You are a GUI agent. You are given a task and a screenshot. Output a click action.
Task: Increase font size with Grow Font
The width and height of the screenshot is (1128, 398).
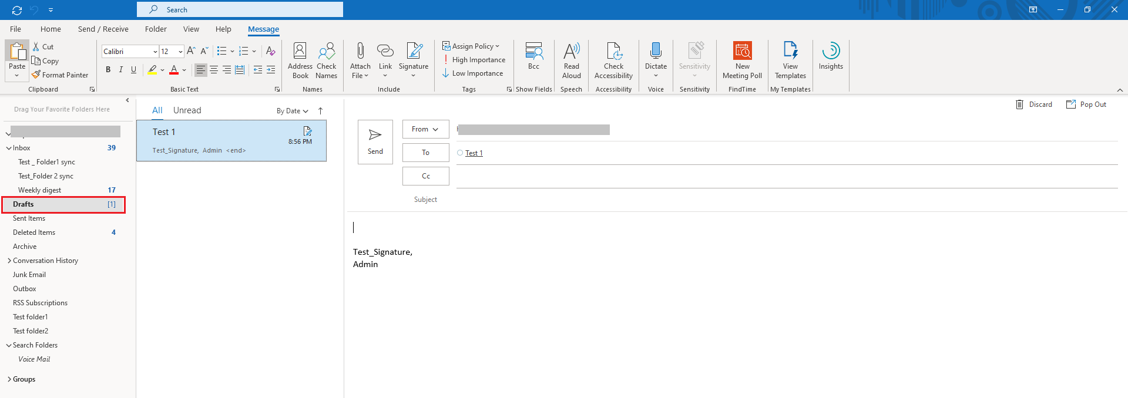point(191,51)
